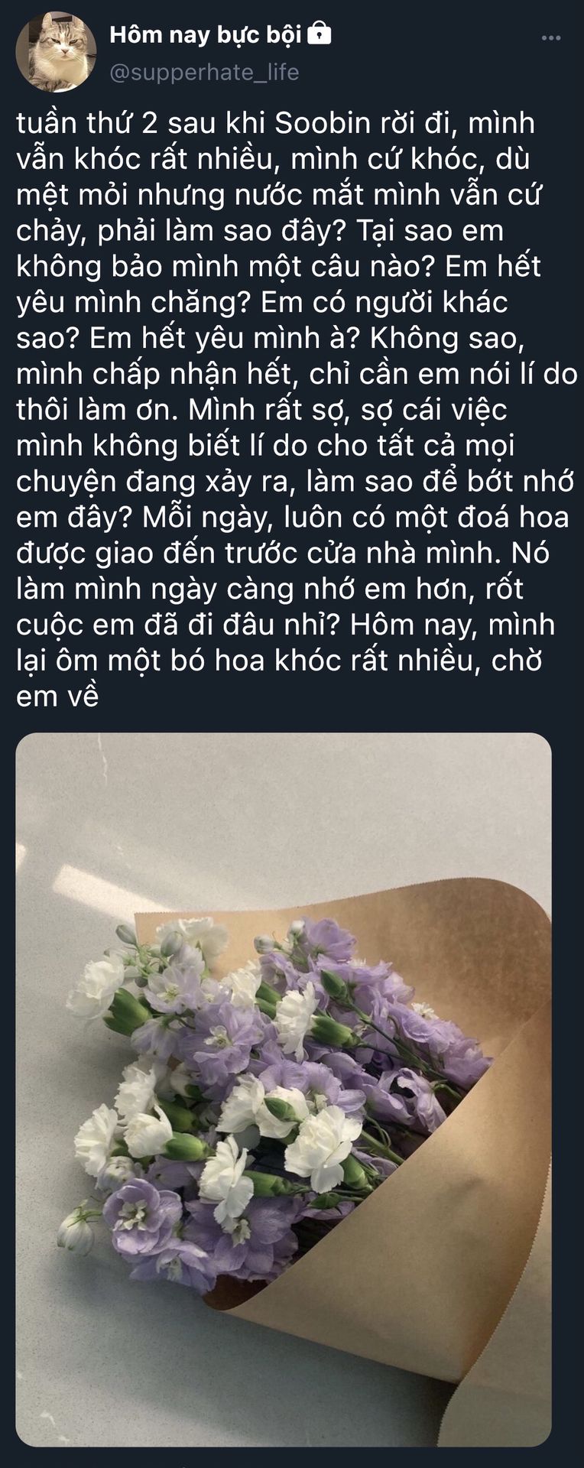Tap the phrase 'Em có người khác' in the tweet
Image resolution: width=584 pixels, height=1468 pixels.
384,303
